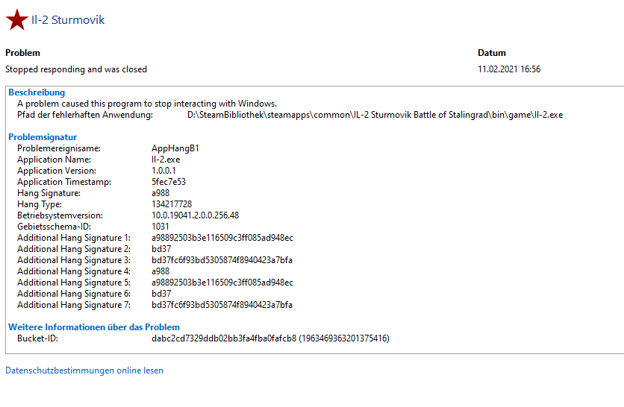This screenshot has height=407, width=624.
Task: Click the Gebietsschema-ID label
Action: [54, 227]
